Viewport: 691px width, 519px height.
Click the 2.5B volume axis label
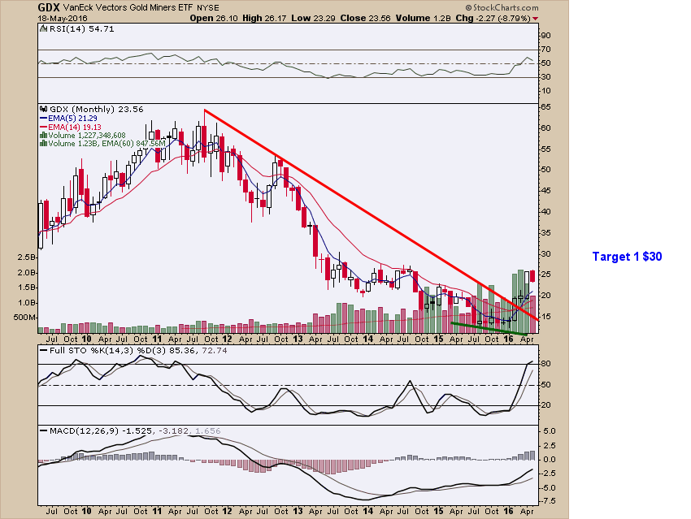(26, 257)
